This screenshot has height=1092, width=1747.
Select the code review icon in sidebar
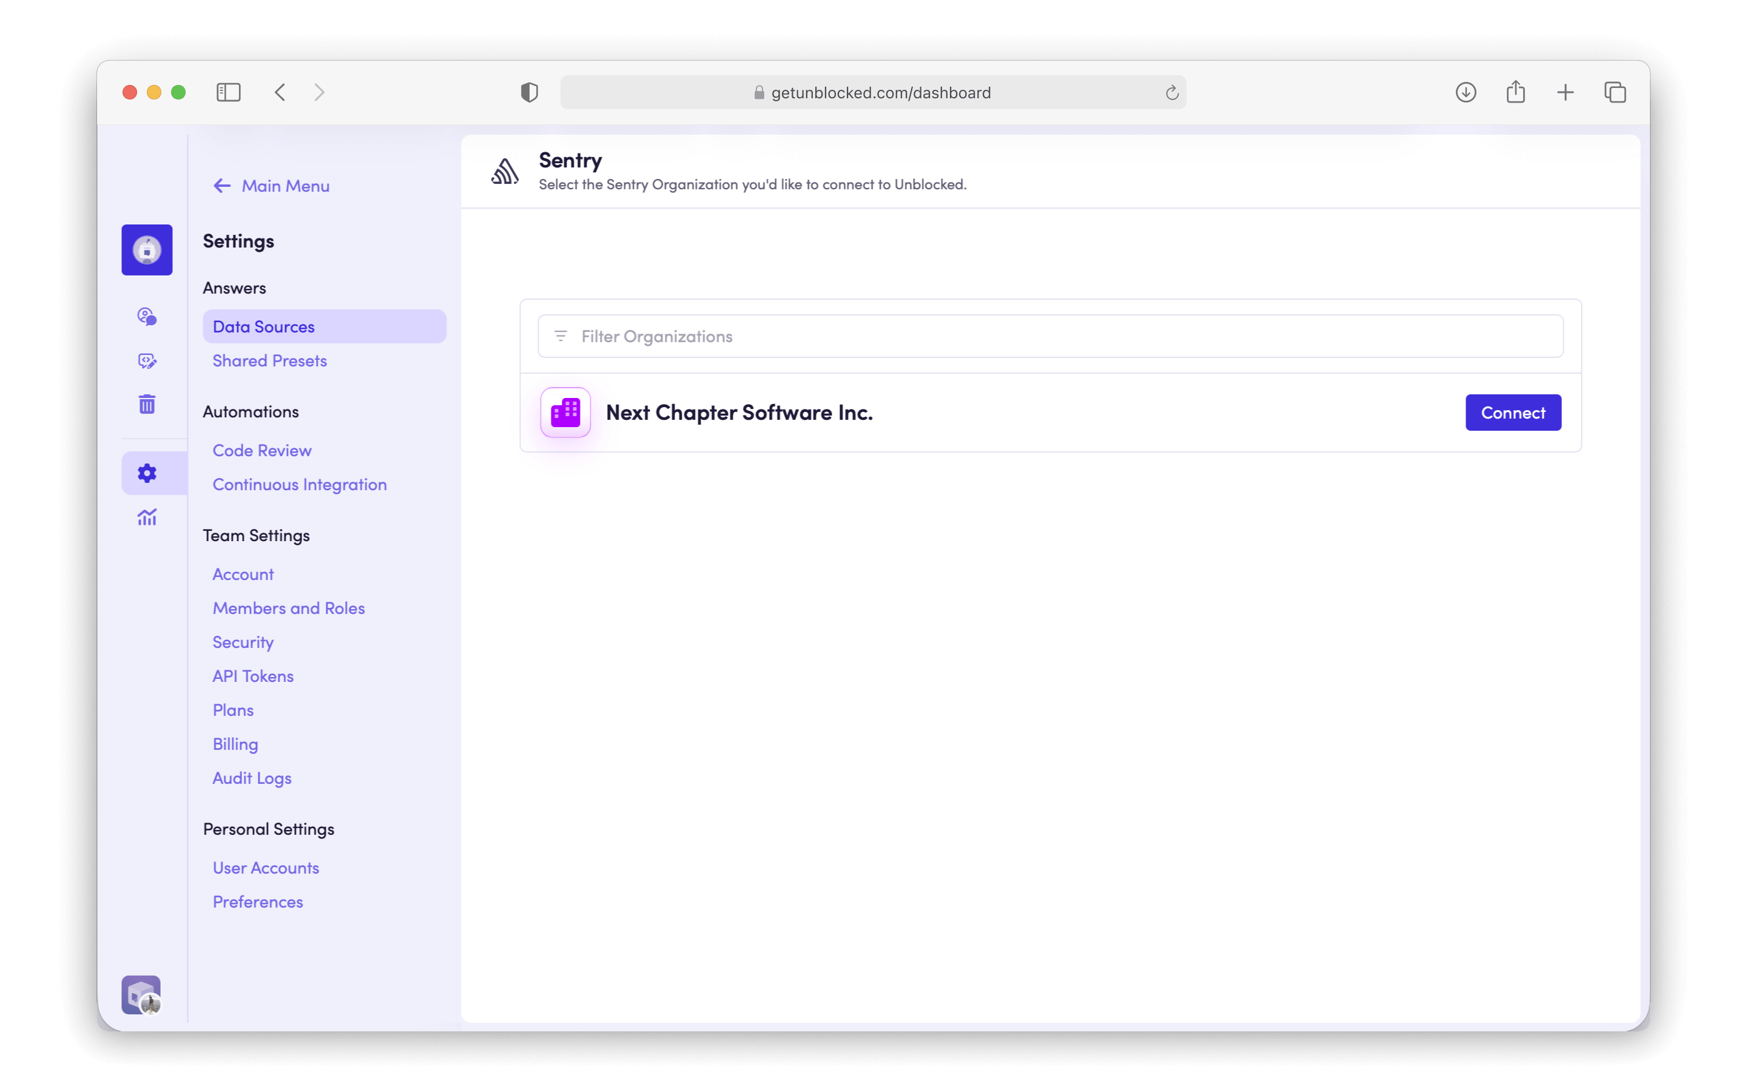pos(147,360)
